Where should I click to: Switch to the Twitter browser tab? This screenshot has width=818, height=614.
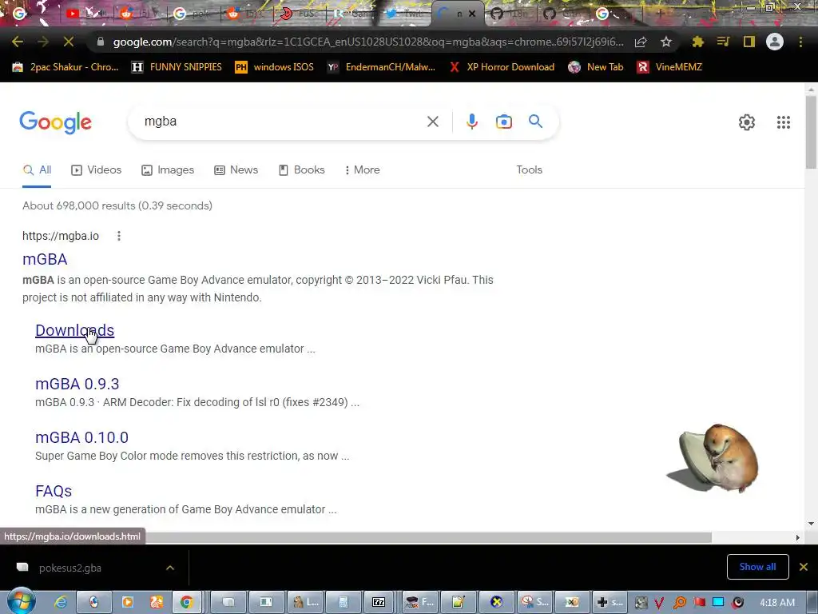click(x=405, y=14)
